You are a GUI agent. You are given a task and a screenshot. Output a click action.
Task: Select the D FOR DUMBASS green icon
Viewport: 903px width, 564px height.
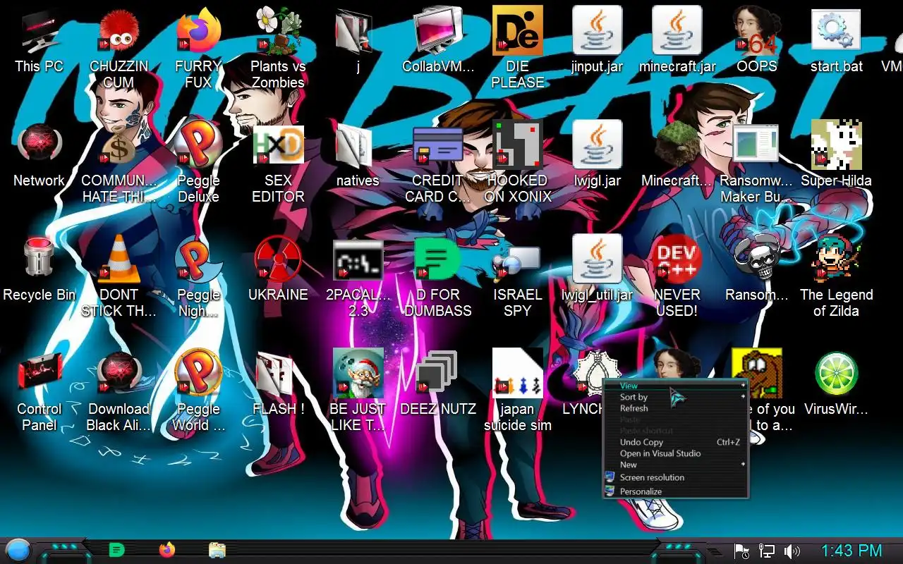(x=437, y=259)
